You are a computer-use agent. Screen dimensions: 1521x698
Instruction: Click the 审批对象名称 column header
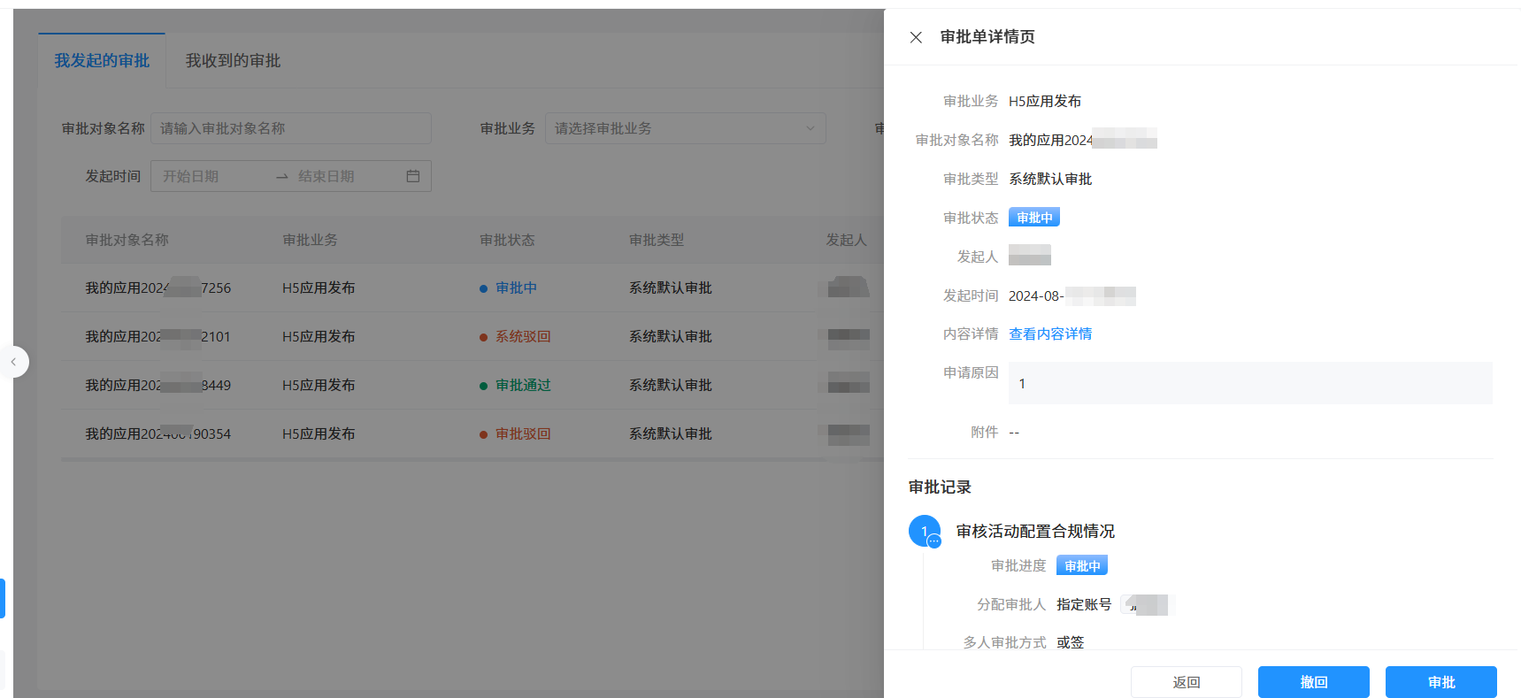click(127, 240)
